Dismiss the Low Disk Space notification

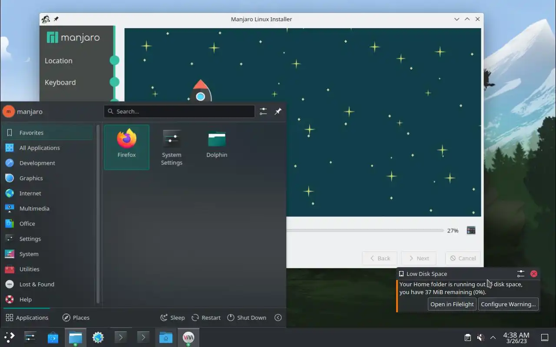click(x=534, y=274)
